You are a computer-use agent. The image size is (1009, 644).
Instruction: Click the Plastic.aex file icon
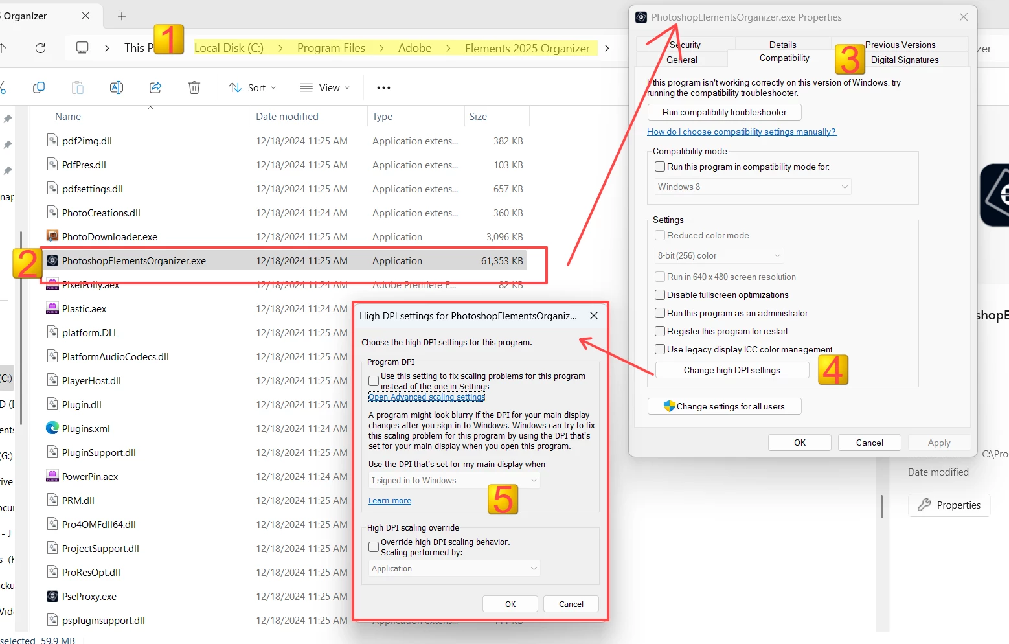[52, 308]
